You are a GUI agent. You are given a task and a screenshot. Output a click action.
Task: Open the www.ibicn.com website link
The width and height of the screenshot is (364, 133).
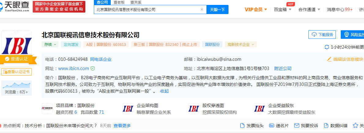pos(74,68)
